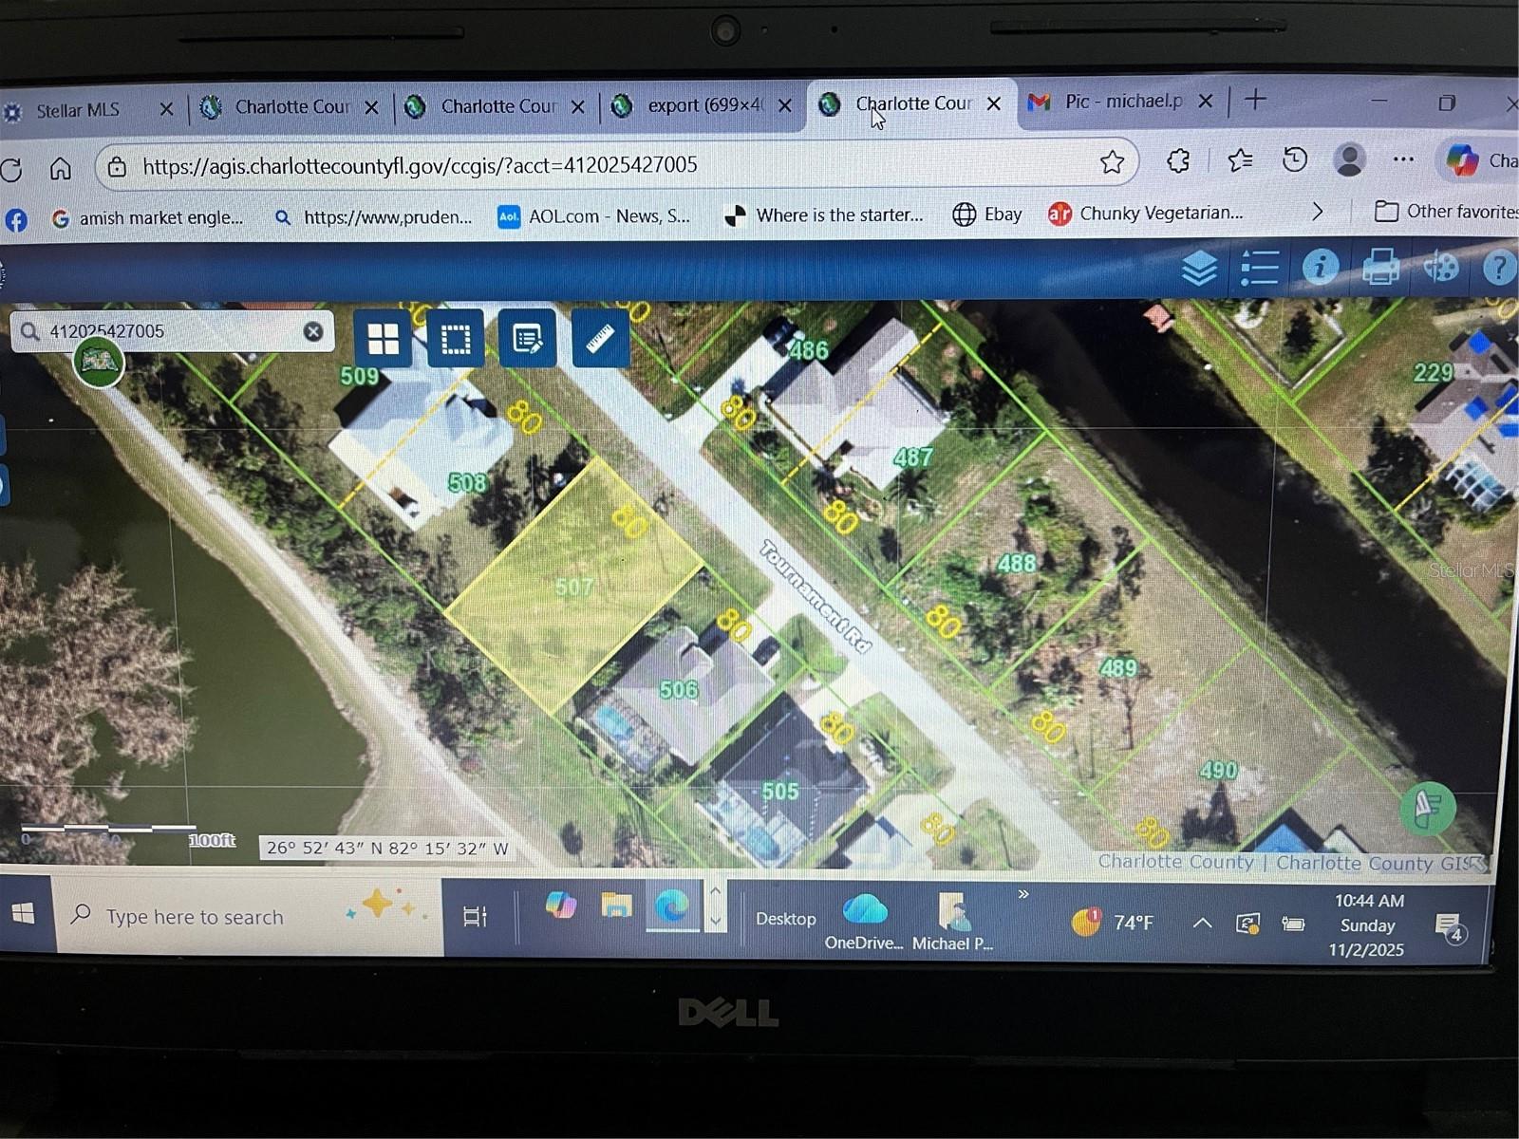Click the information (i) toolbar icon
Image resolution: width=1519 pixels, height=1139 pixels.
pos(1320,267)
